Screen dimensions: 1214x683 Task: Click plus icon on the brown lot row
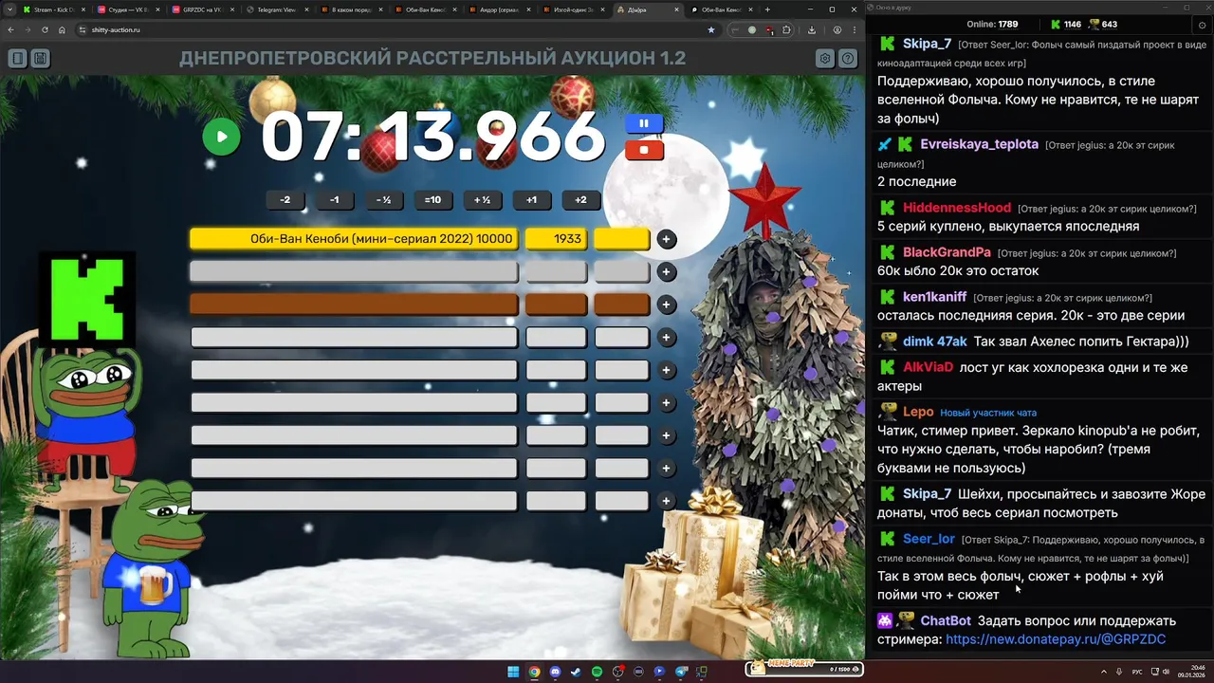point(667,305)
